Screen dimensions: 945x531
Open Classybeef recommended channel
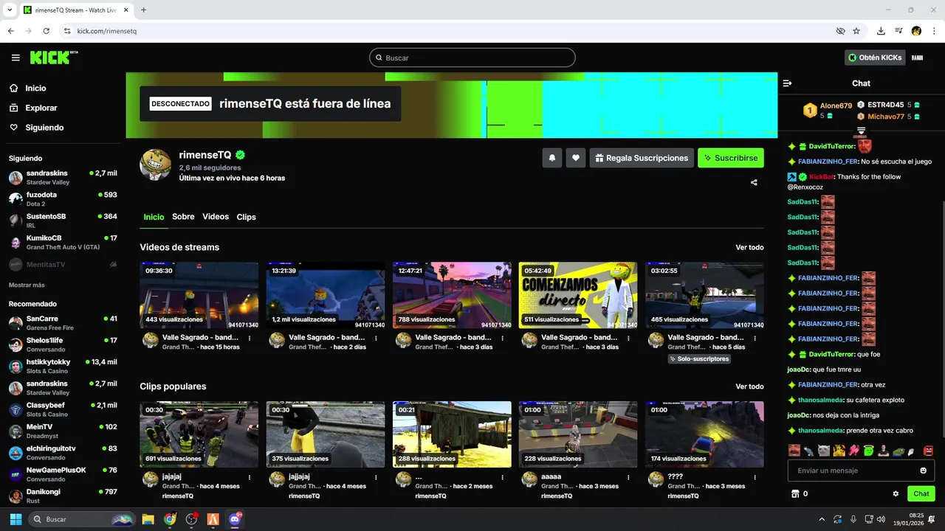[x=63, y=409]
